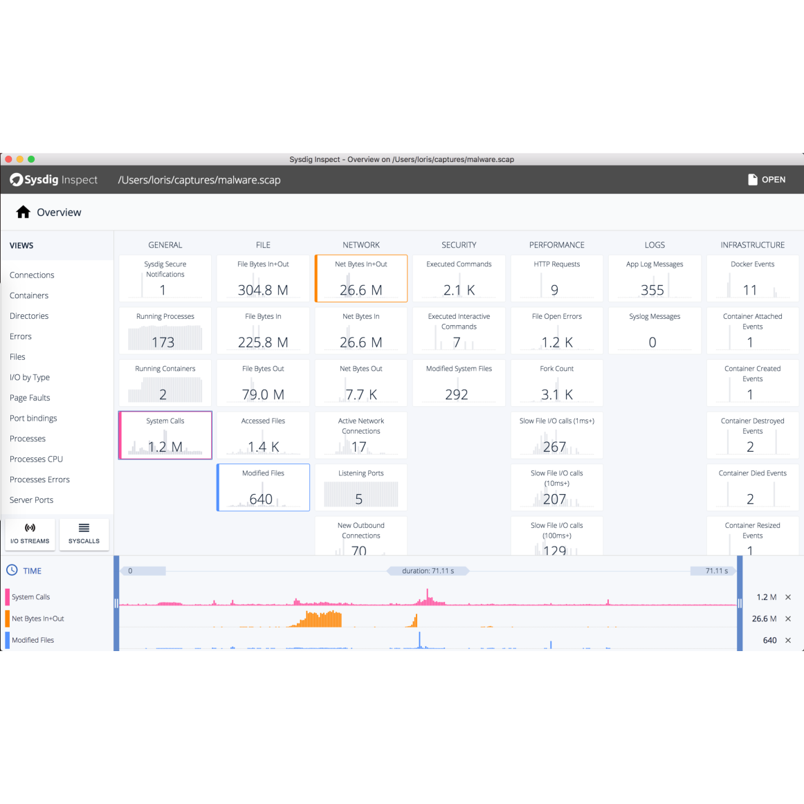Open the Server Ports view
The image size is (804, 804).
point(31,500)
